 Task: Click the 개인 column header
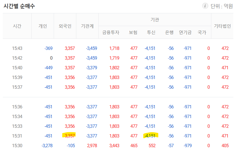click(43, 26)
